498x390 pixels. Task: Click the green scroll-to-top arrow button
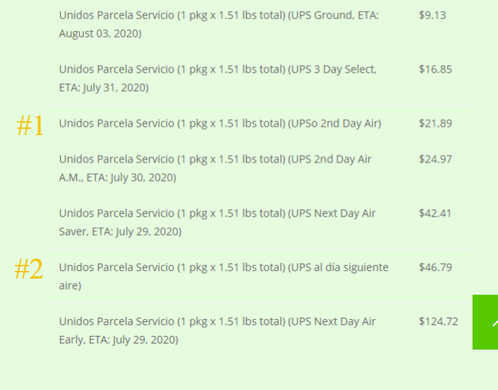click(485, 322)
